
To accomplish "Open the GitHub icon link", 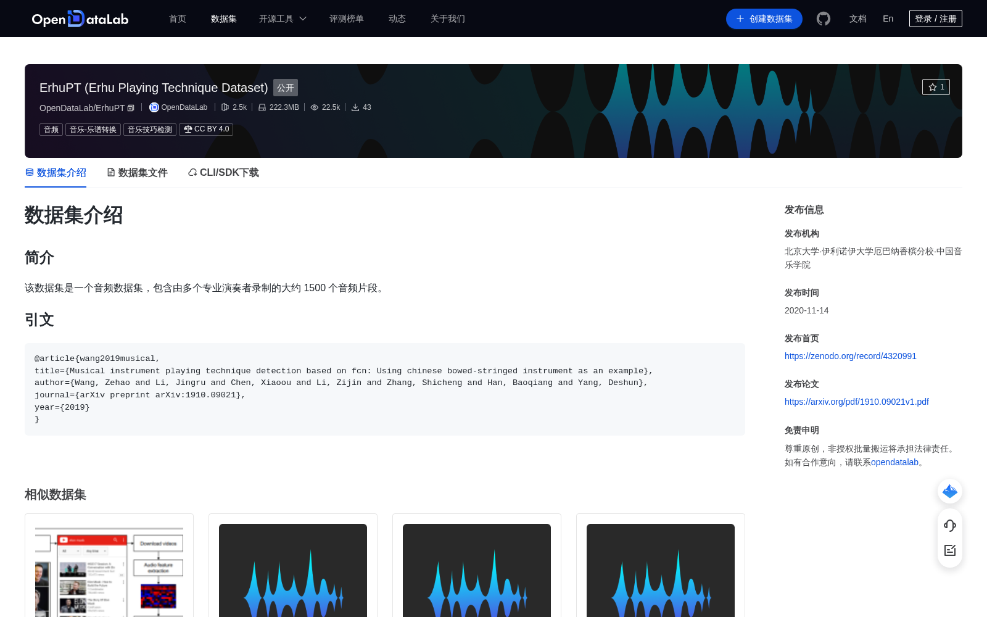I will 824,19.
